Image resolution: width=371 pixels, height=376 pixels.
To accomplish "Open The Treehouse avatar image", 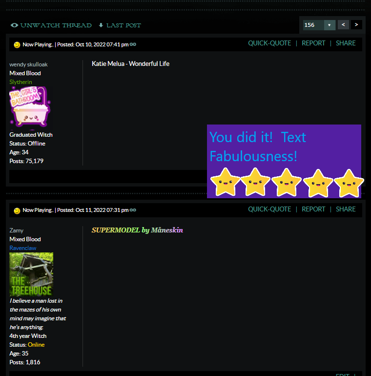I will coord(31,274).
